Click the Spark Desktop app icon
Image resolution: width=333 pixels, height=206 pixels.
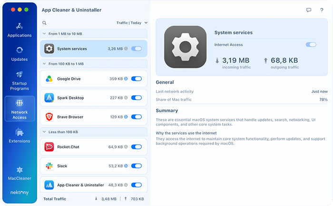49,98
